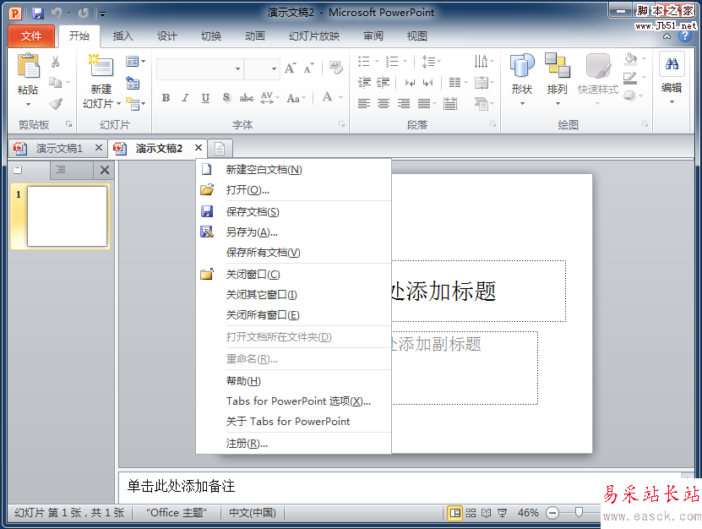Click the Editing binoculars icon
Screen dimensions: 702x529
pos(672,64)
